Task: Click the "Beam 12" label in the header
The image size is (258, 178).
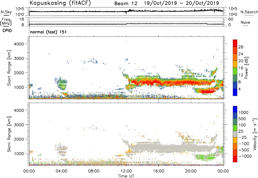Action: [x=126, y=4]
